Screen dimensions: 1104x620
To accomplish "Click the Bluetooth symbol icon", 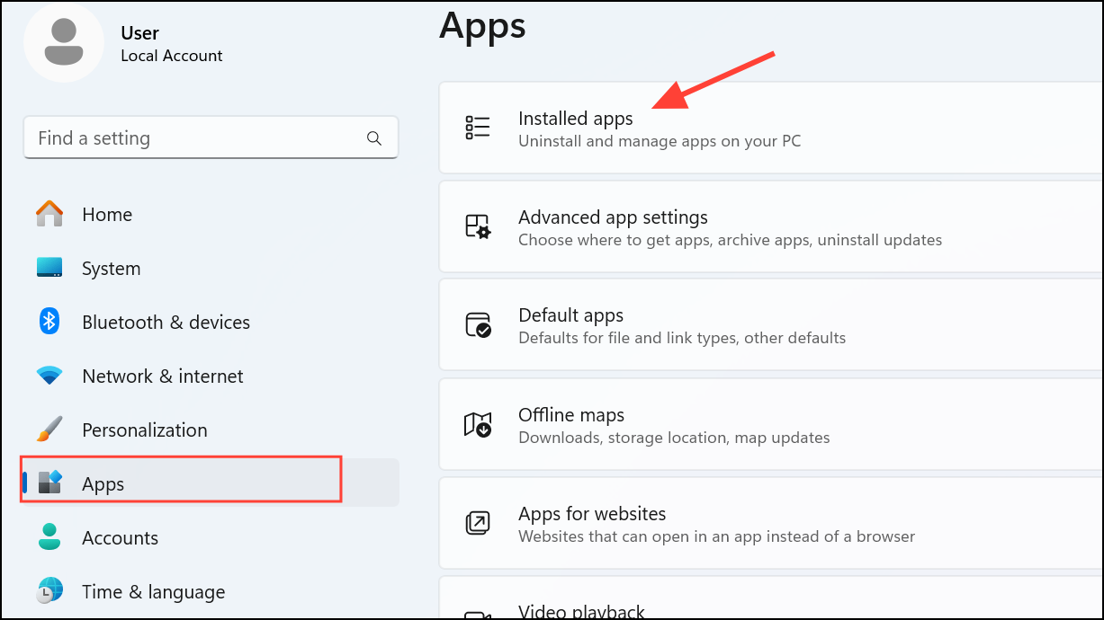I will [49, 322].
